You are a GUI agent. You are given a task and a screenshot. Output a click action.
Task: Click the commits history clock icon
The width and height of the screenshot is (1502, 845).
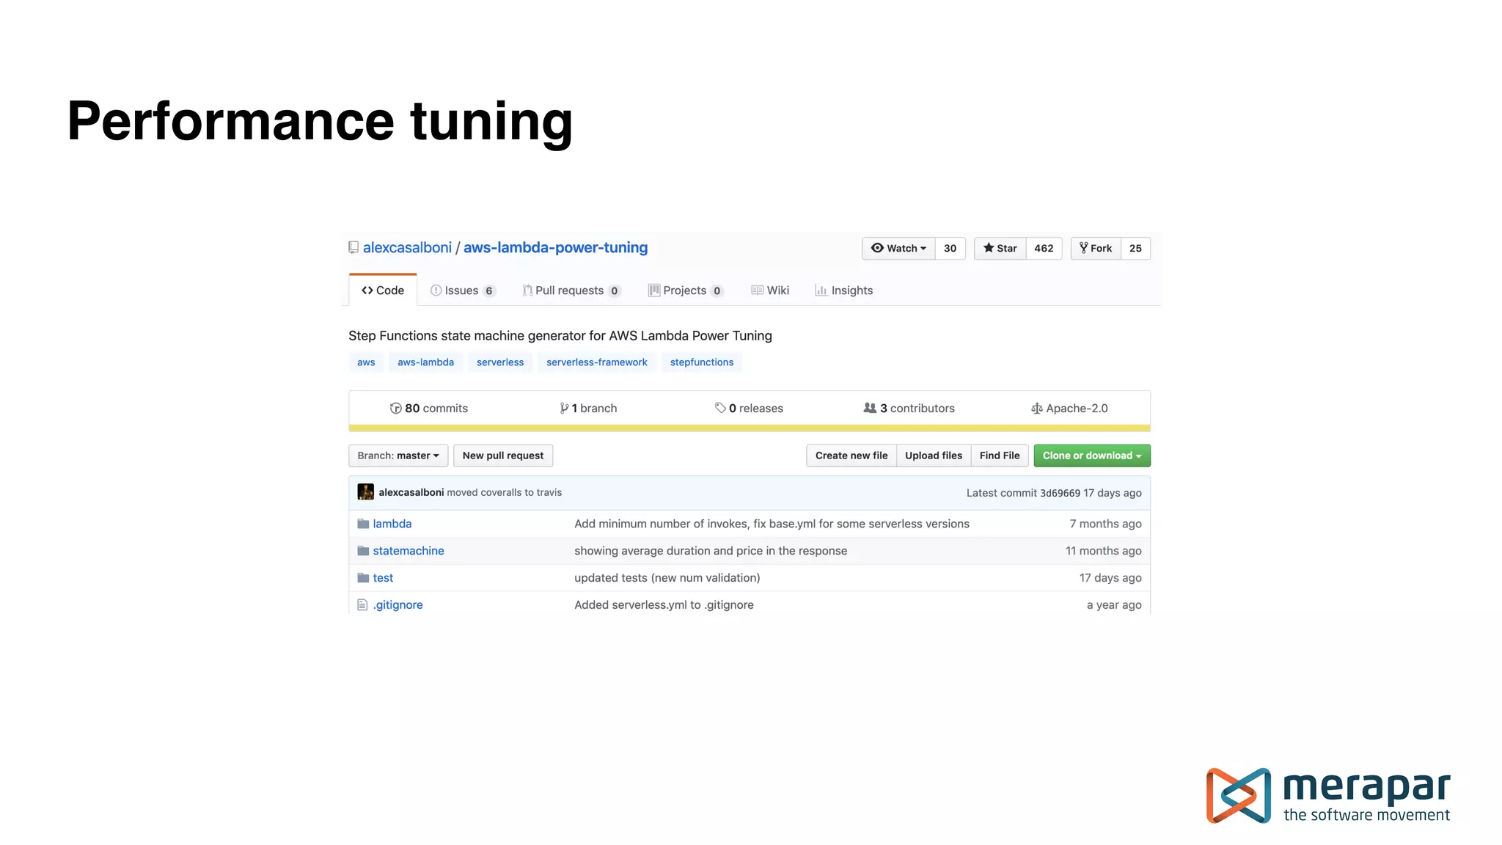396,409
